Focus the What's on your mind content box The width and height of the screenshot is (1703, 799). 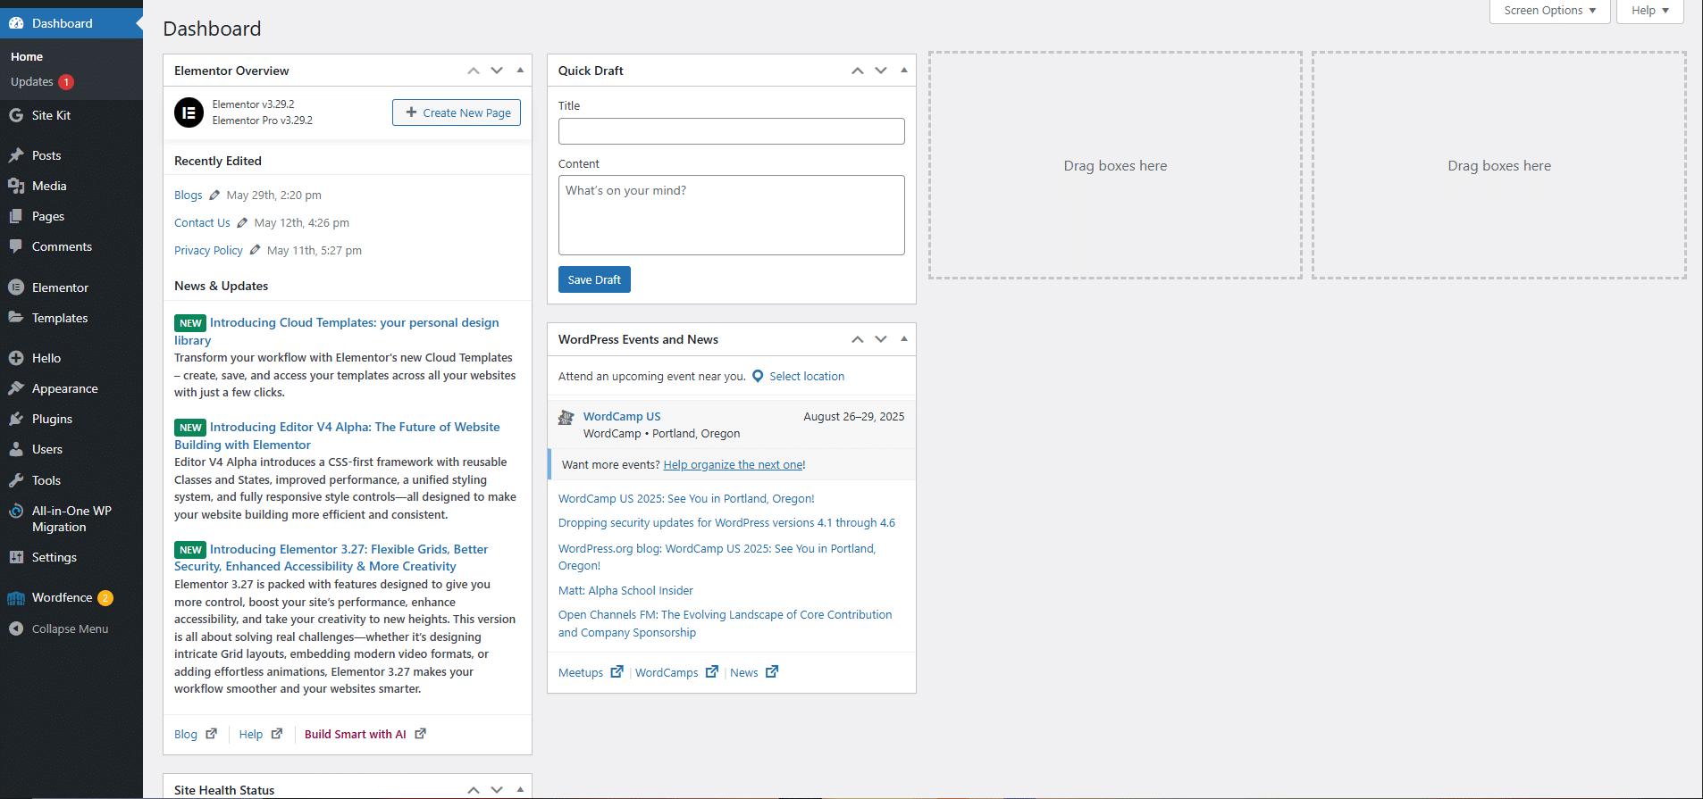(732, 215)
